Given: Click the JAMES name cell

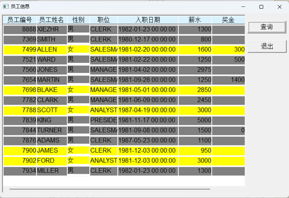Looking at the screenshot, I should pos(52,151).
